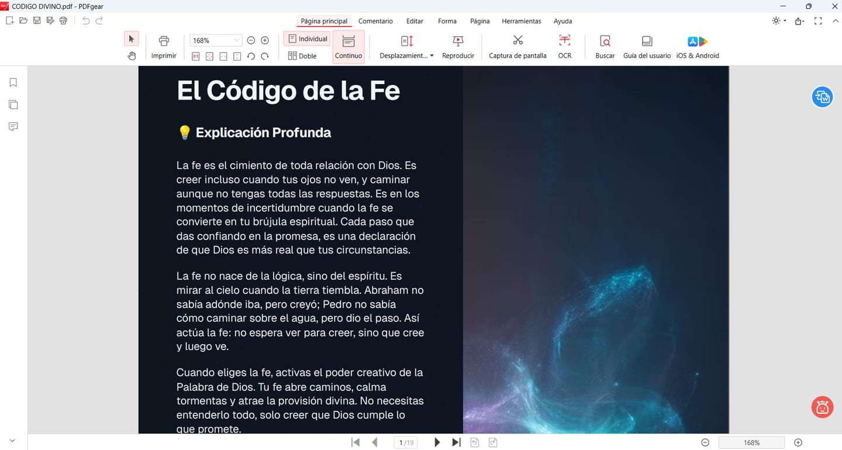Open iOS & Android app link
The height and width of the screenshot is (450, 842).
[698, 47]
